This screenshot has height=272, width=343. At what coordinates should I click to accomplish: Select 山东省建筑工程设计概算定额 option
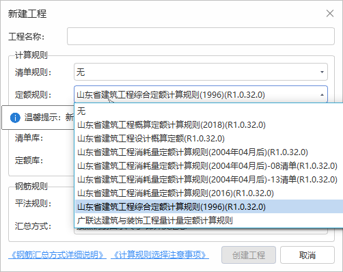coord(209,139)
